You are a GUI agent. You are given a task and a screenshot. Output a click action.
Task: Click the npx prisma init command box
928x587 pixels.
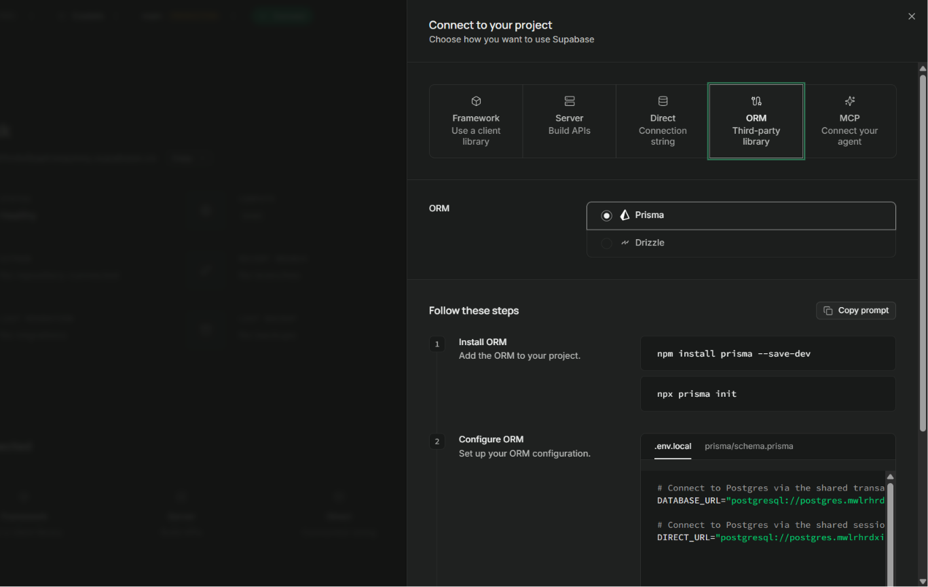pos(768,393)
